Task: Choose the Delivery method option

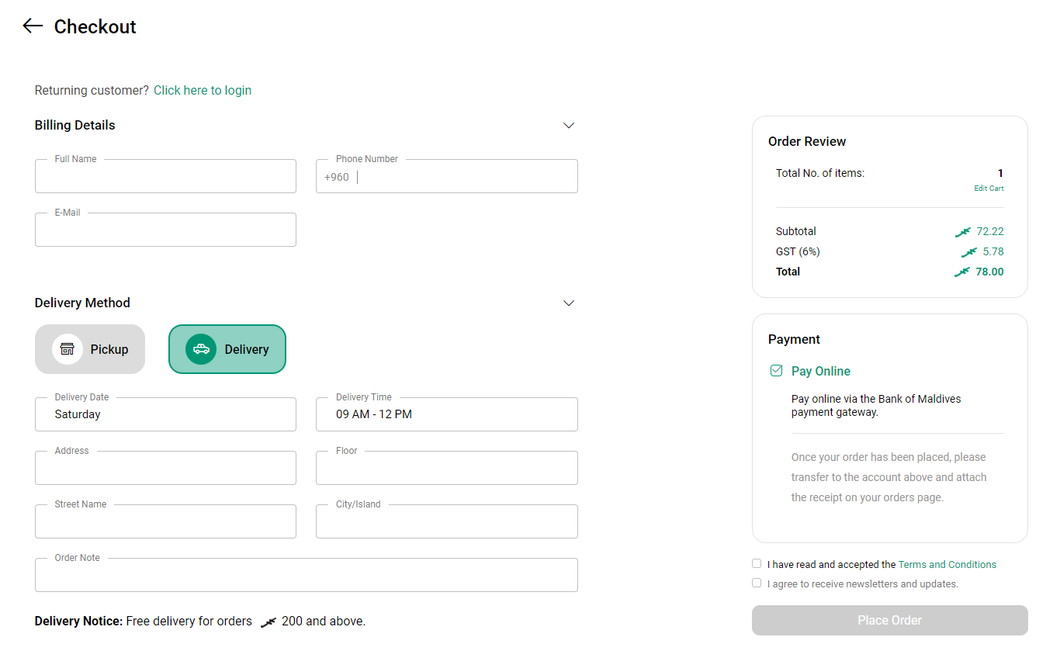Action: click(227, 349)
